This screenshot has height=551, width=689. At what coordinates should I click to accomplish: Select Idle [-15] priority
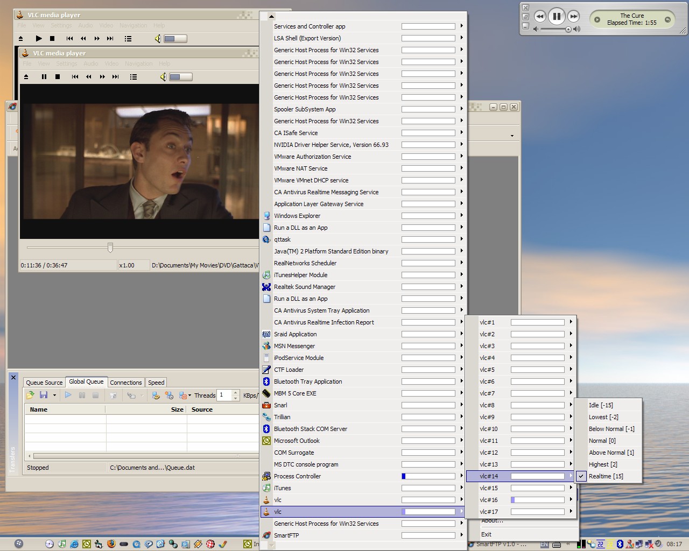click(x=608, y=405)
